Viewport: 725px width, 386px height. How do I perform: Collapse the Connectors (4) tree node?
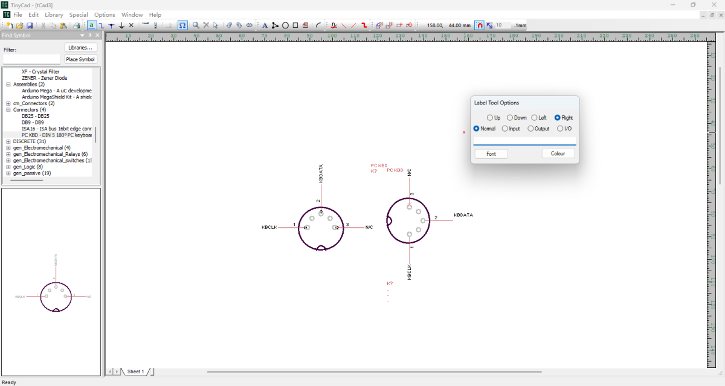[8, 110]
